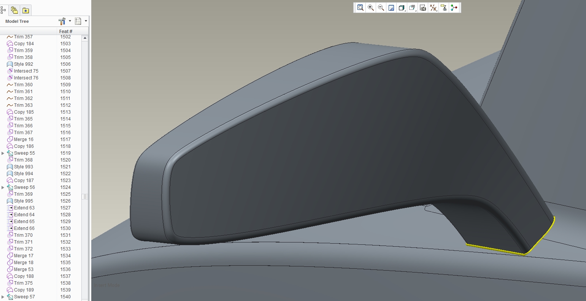Click the Refit view icon

[x=360, y=8]
